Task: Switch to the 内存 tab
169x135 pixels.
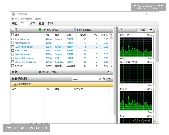Action: pos(32,24)
